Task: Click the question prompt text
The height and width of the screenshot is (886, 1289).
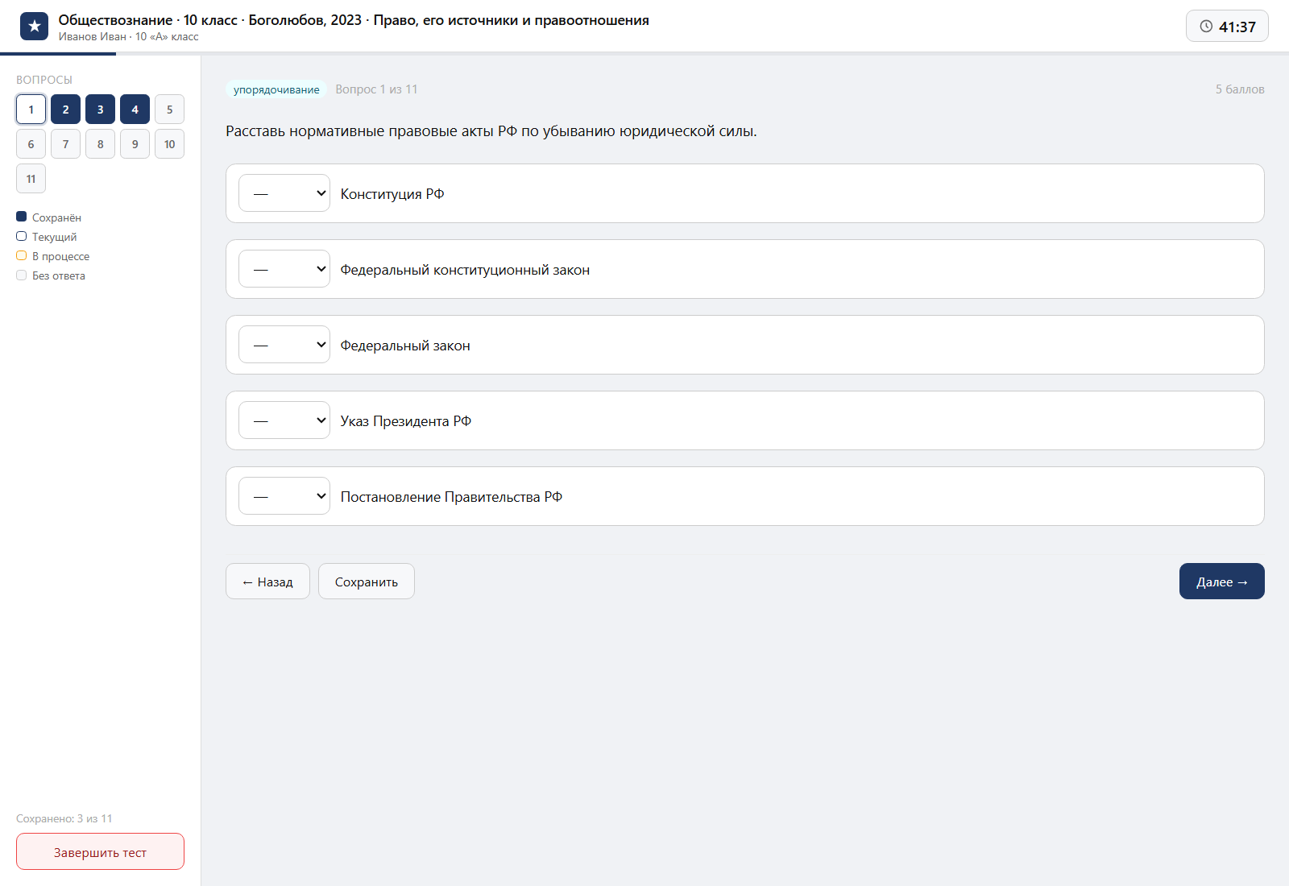Action: [x=491, y=131]
